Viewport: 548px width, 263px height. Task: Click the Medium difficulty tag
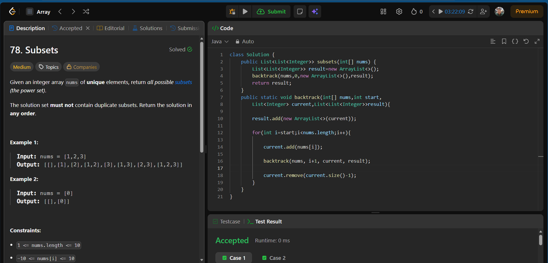point(22,67)
